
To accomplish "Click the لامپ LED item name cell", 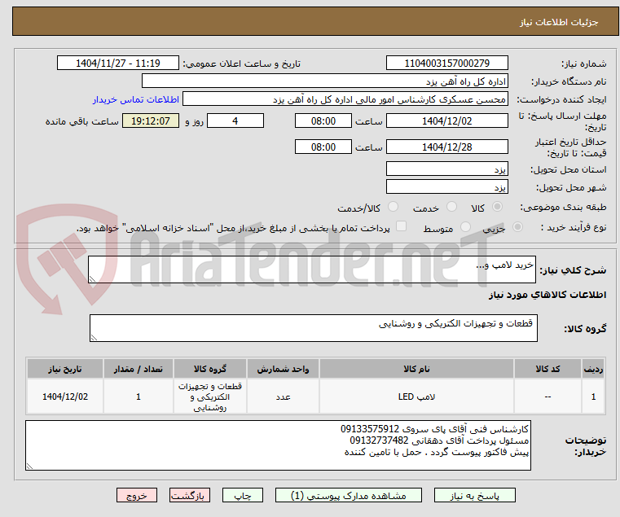I will tap(416, 397).
